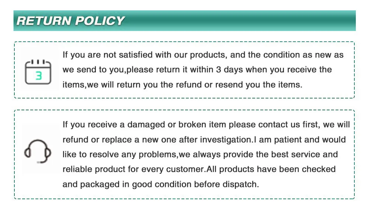This screenshot has height=221, width=368.
Task: Select the line starting 'reliable product for every customer'
Action: 199,169
